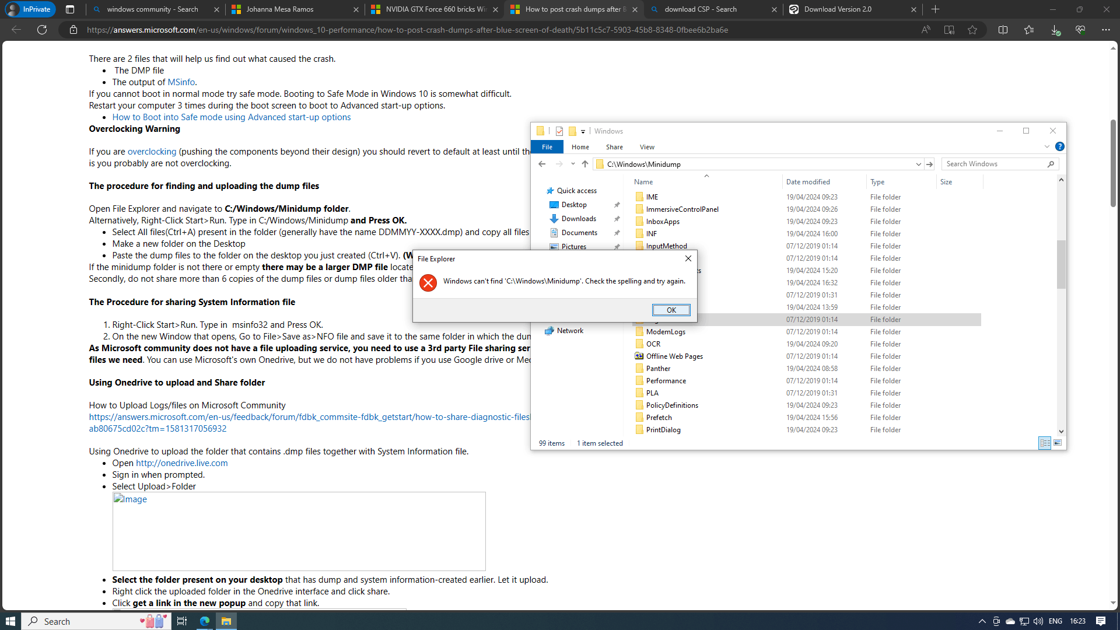This screenshot has width=1120, height=630.
Task: Switch Explorer to Large icons view
Action: 1058,443
